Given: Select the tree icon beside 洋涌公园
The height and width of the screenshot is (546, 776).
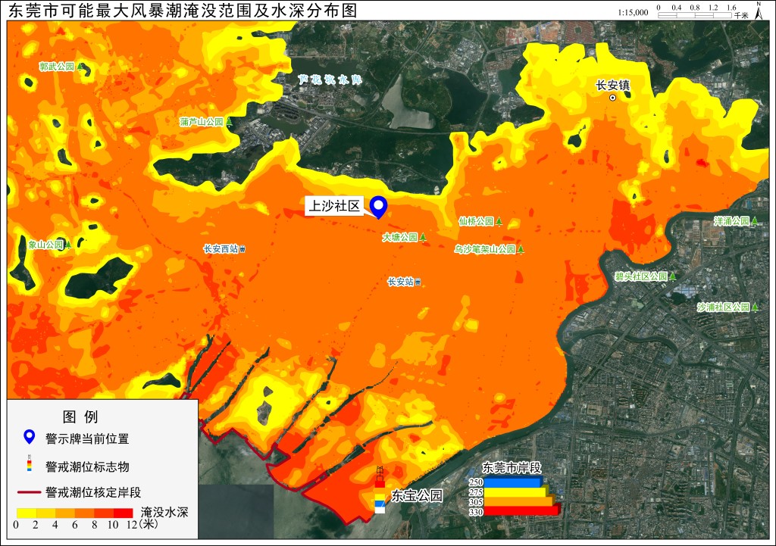Looking at the screenshot, I should click(755, 221).
